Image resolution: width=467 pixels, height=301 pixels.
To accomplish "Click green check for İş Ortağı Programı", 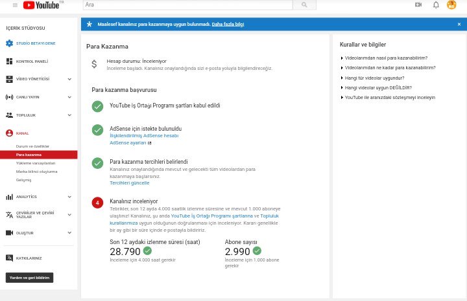I will click(x=97, y=106).
